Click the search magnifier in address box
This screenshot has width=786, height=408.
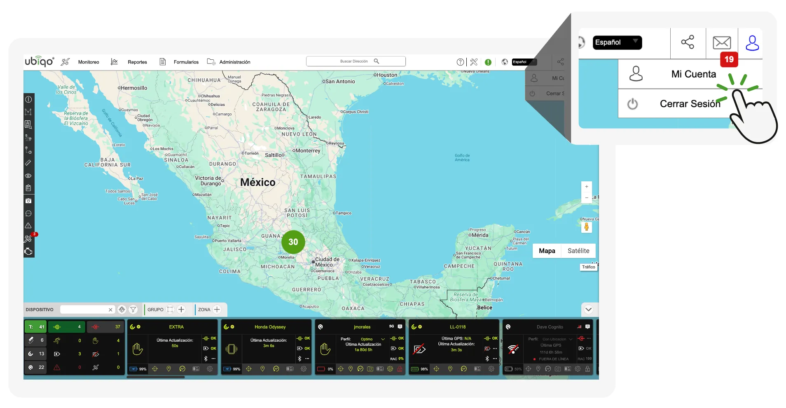376,61
